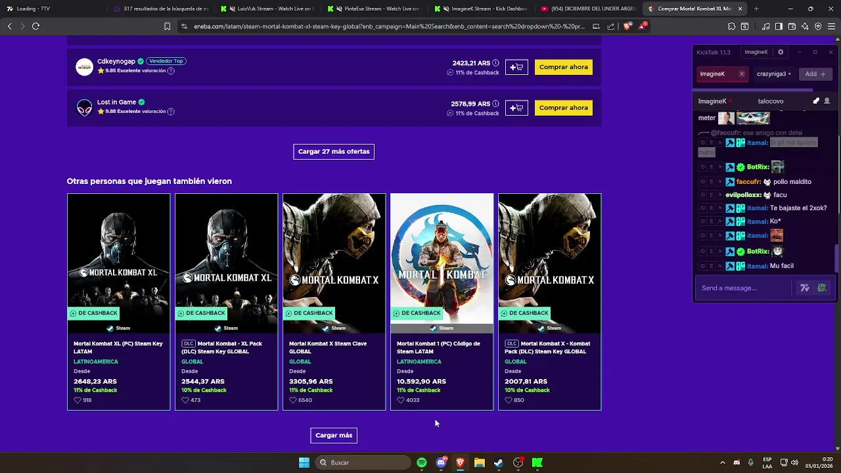Open Mortal Kombat X Kombat Pack DLC title
The width and height of the screenshot is (841, 473).
[547, 348]
